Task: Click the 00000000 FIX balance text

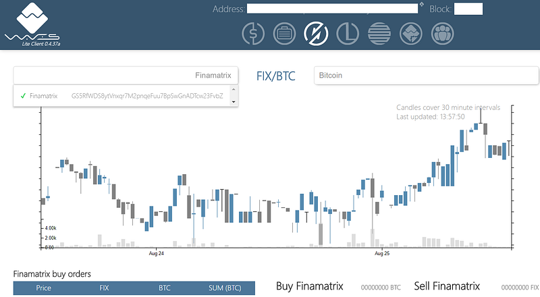Action: (x=520, y=288)
